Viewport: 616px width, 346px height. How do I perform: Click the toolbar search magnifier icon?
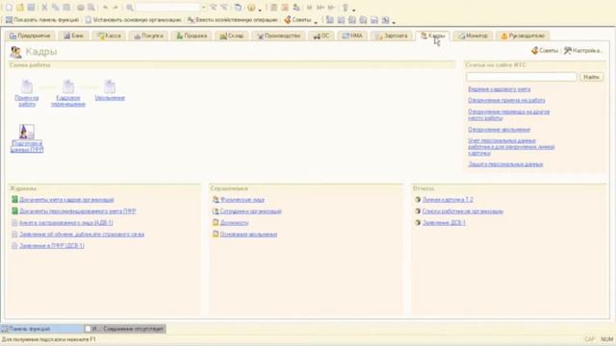pos(129,8)
